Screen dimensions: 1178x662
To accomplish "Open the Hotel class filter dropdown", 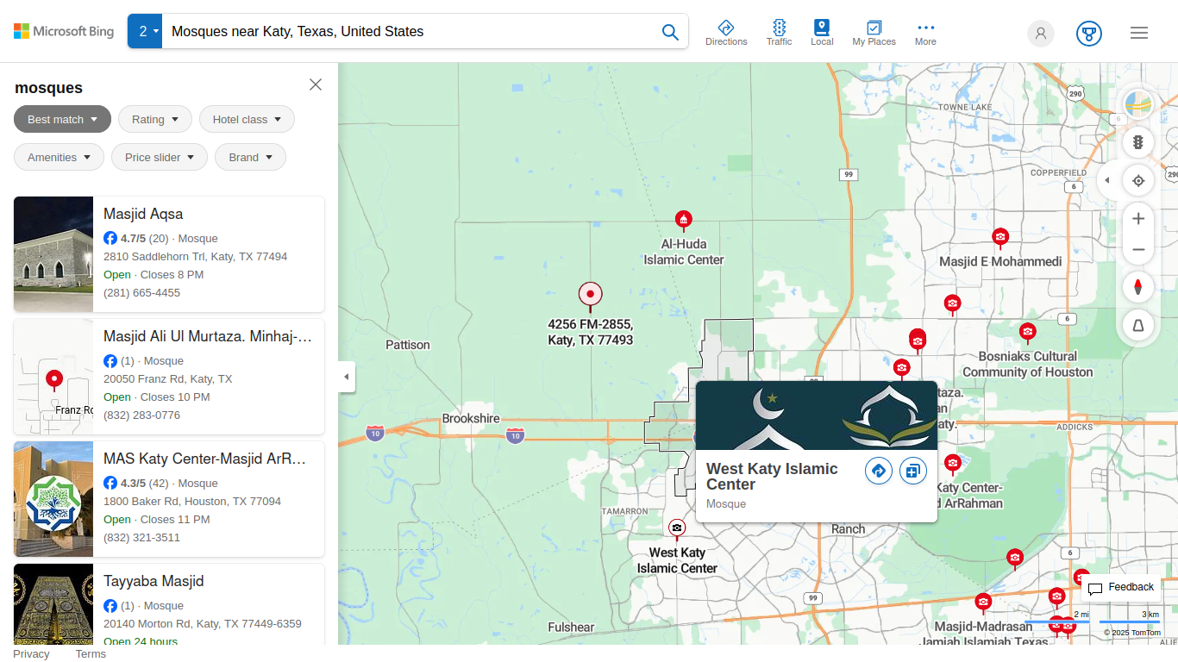I will [247, 119].
